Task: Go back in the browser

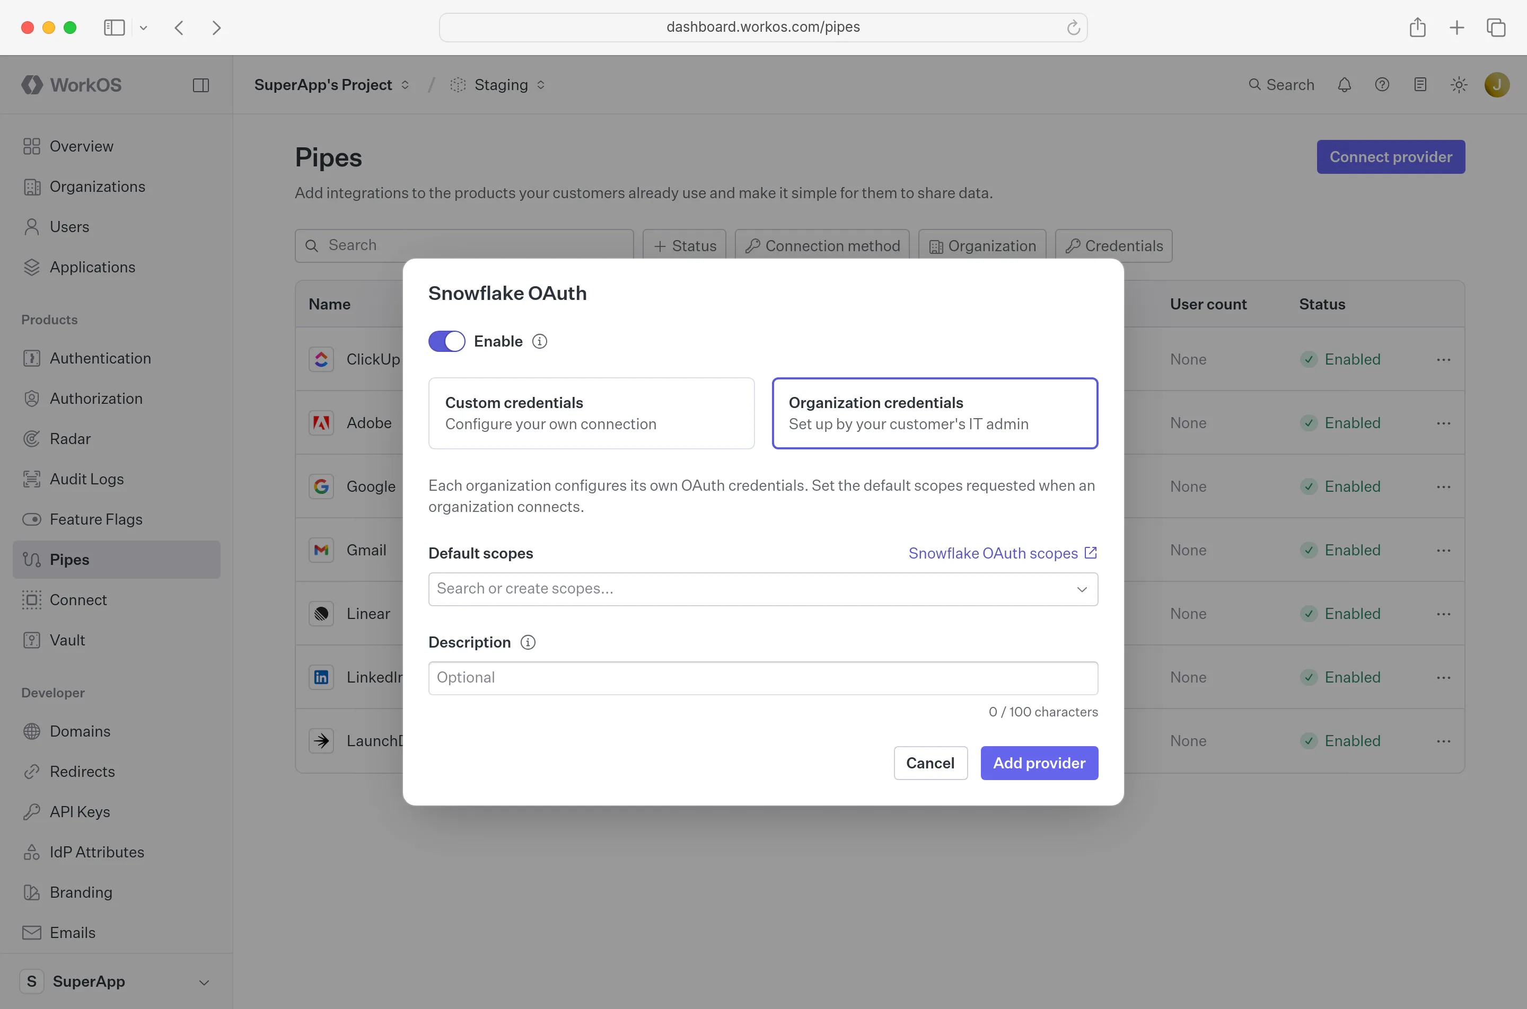Action: pyautogui.click(x=179, y=27)
